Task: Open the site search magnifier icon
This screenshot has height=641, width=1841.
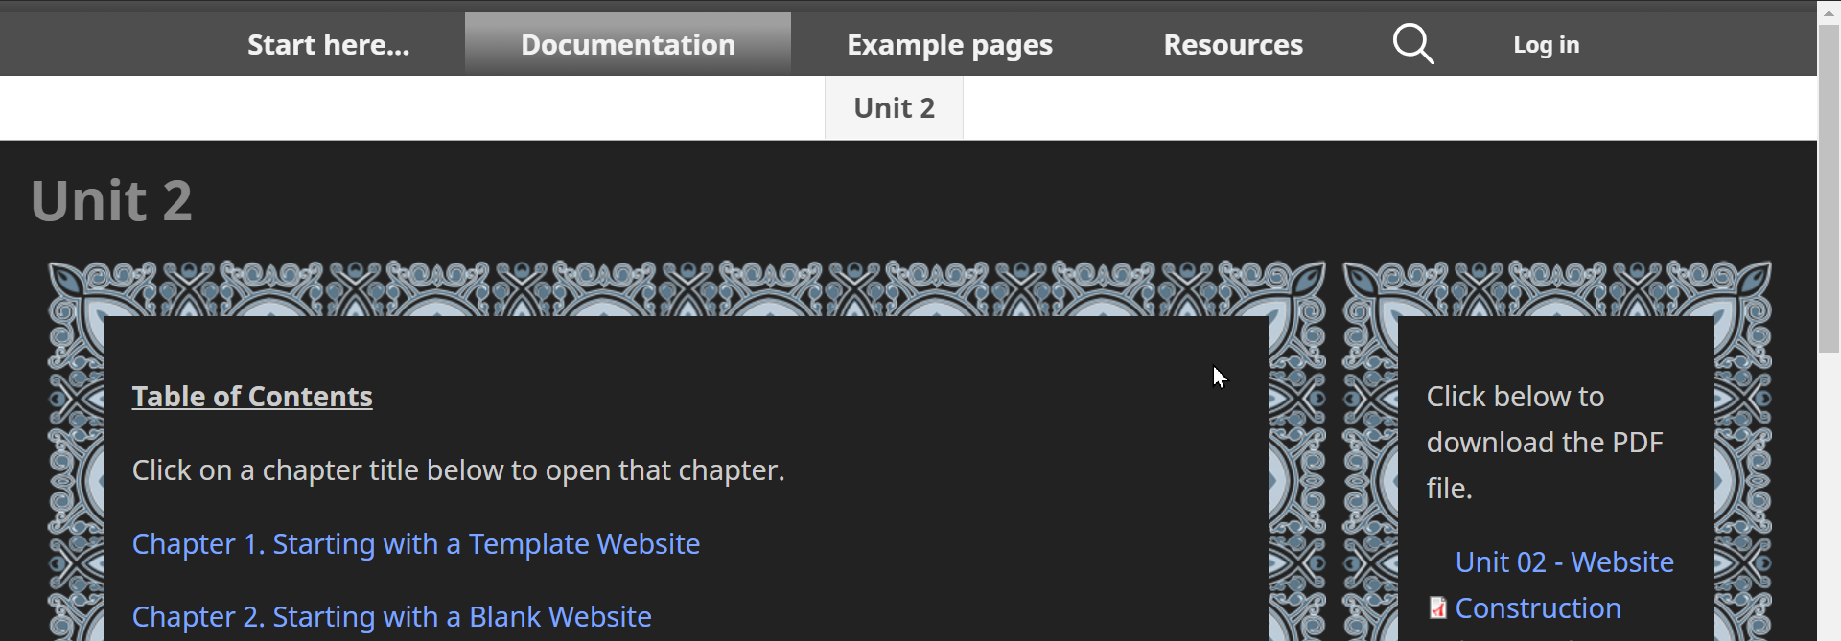Action: 1413,44
